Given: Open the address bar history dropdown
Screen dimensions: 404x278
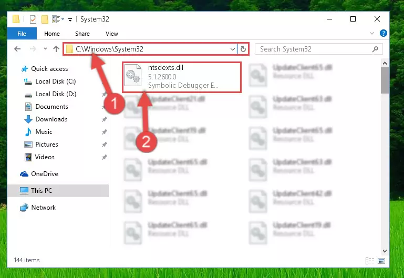Looking at the screenshot, I should pyautogui.click(x=232, y=49).
